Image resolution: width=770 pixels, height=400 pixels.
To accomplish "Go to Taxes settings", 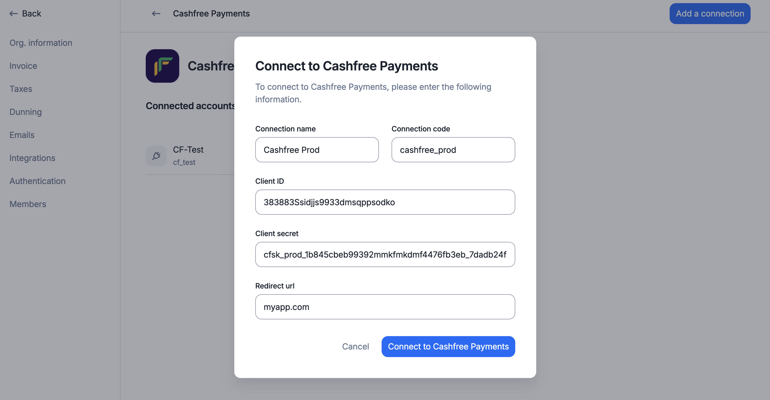I will (x=21, y=89).
